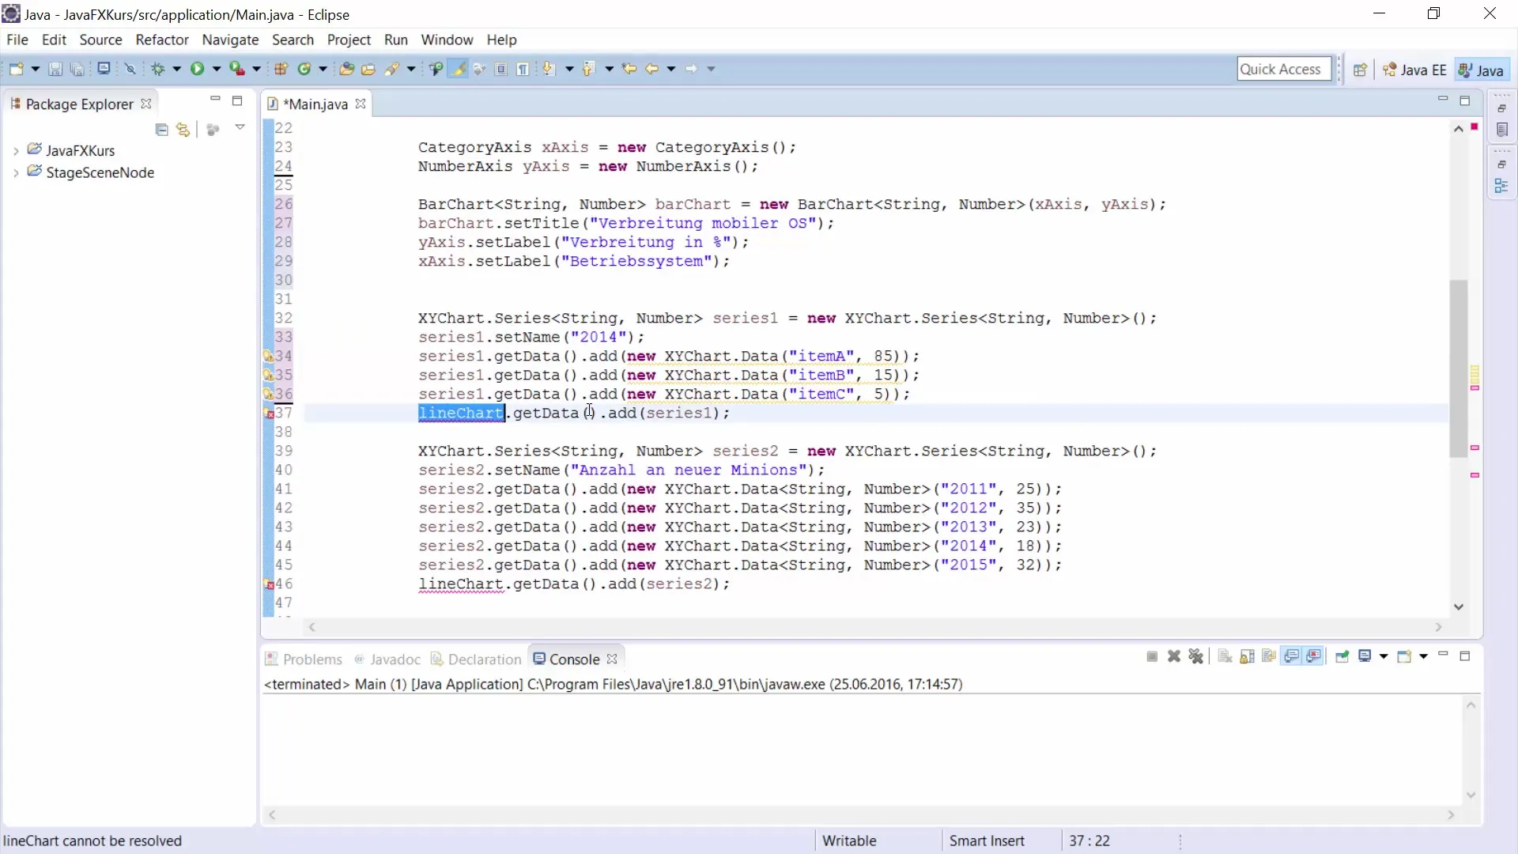This screenshot has width=1518, height=854.
Task: Click the Display Selected Console icon
Action: [x=1365, y=656]
